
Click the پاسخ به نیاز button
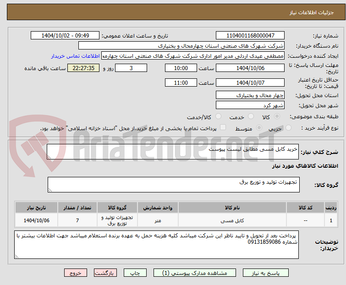[266, 273]
